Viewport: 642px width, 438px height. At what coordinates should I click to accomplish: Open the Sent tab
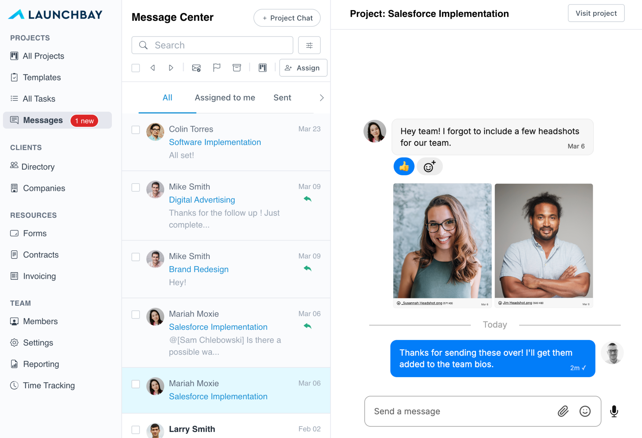[282, 98]
